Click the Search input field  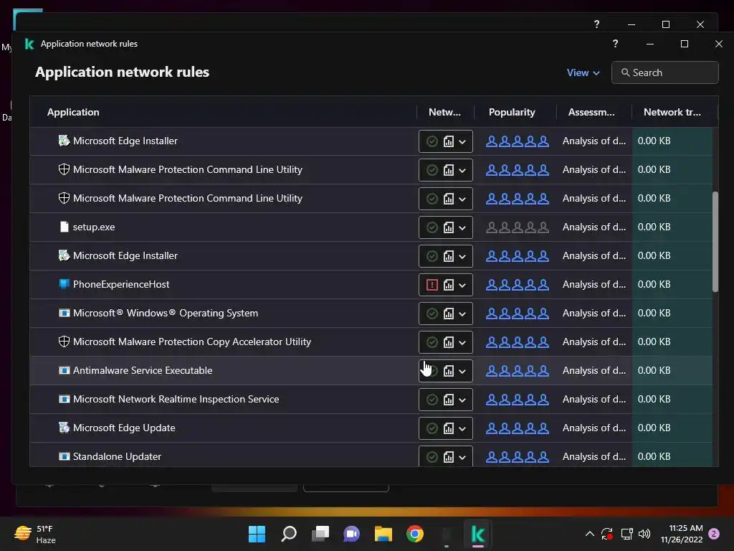(664, 72)
